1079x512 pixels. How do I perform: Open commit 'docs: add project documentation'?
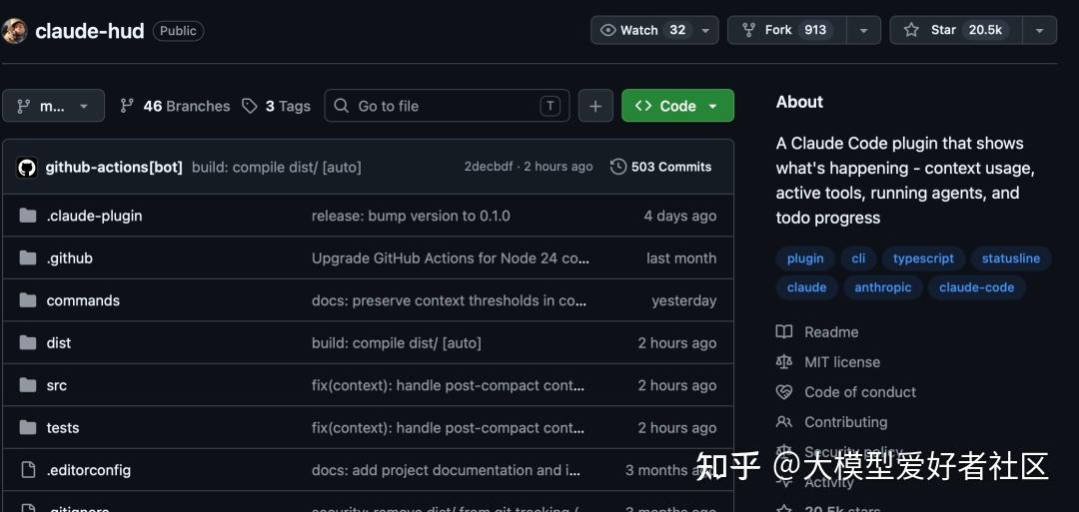pyautogui.click(x=446, y=471)
